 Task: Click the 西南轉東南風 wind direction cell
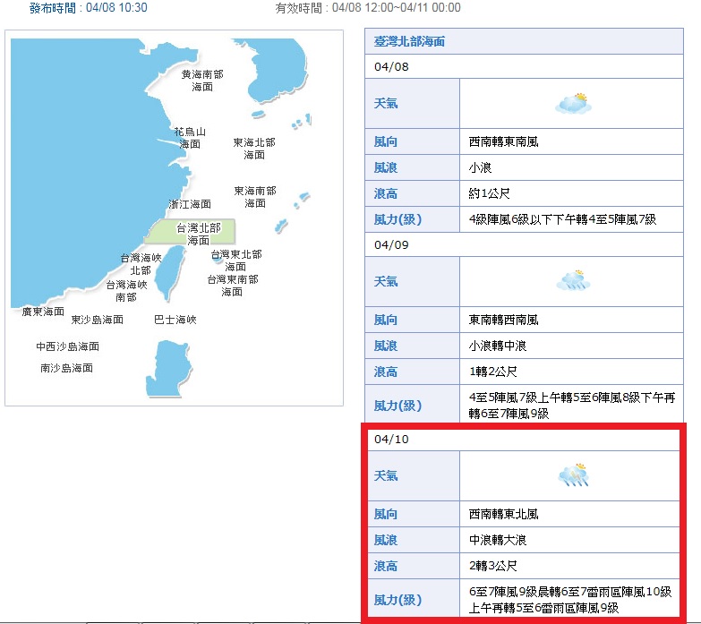click(571, 141)
